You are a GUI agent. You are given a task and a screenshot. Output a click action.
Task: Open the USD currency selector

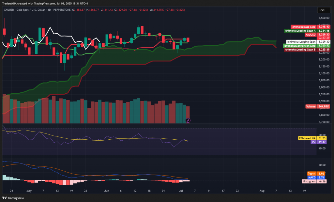coord(321,10)
